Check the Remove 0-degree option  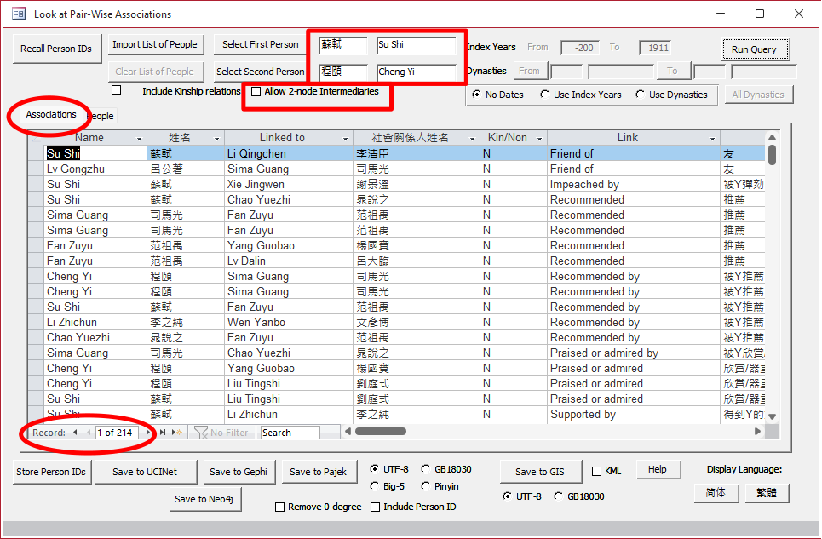(280, 507)
